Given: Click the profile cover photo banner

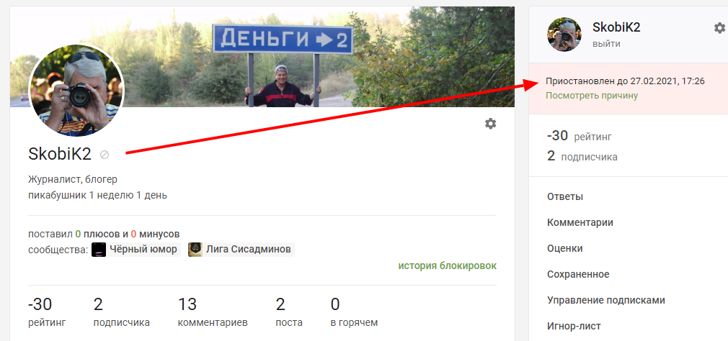Looking at the screenshot, I should [262, 57].
